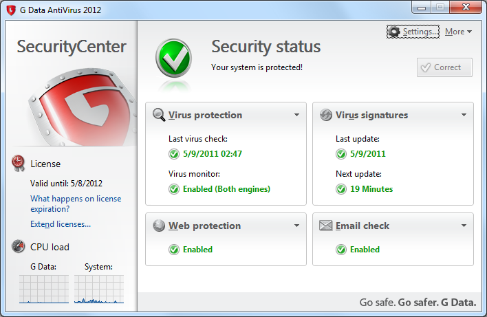This screenshot has height=317, width=487.
Task: Click the large green security status checkmark
Action: (x=173, y=57)
